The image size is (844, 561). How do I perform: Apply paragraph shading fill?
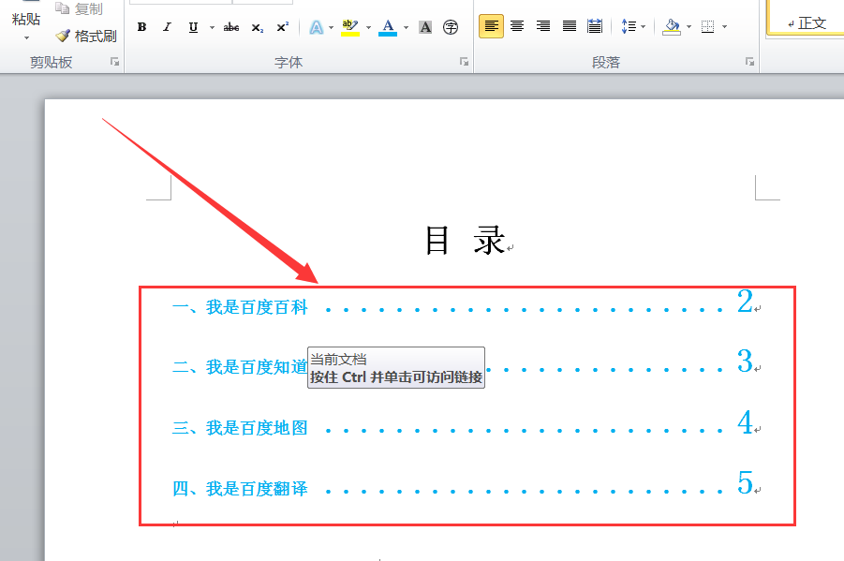point(672,26)
